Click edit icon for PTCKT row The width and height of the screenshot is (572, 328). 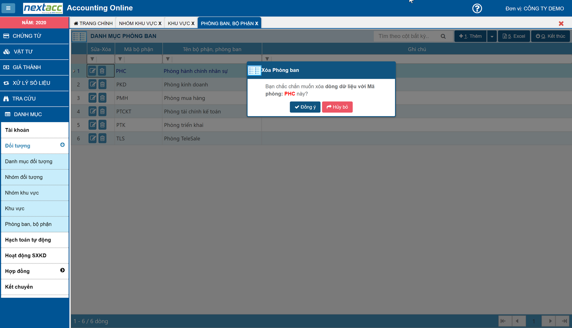coord(92,112)
